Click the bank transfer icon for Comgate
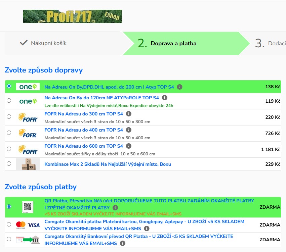The image size is (286, 252). click(28, 240)
